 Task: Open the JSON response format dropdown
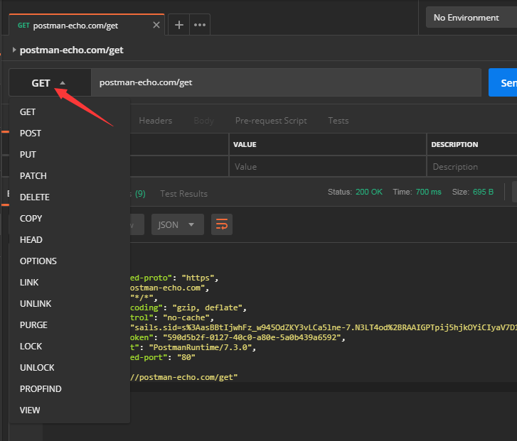[x=177, y=224]
